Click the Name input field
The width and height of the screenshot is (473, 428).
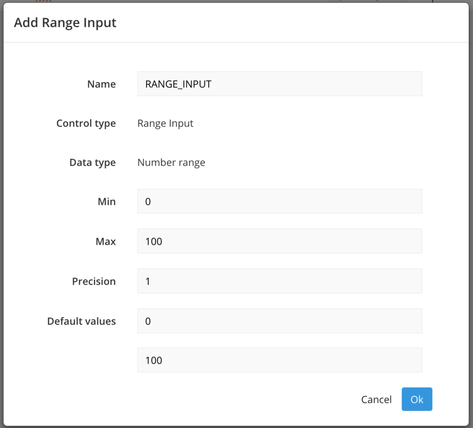tap(280, 84)
